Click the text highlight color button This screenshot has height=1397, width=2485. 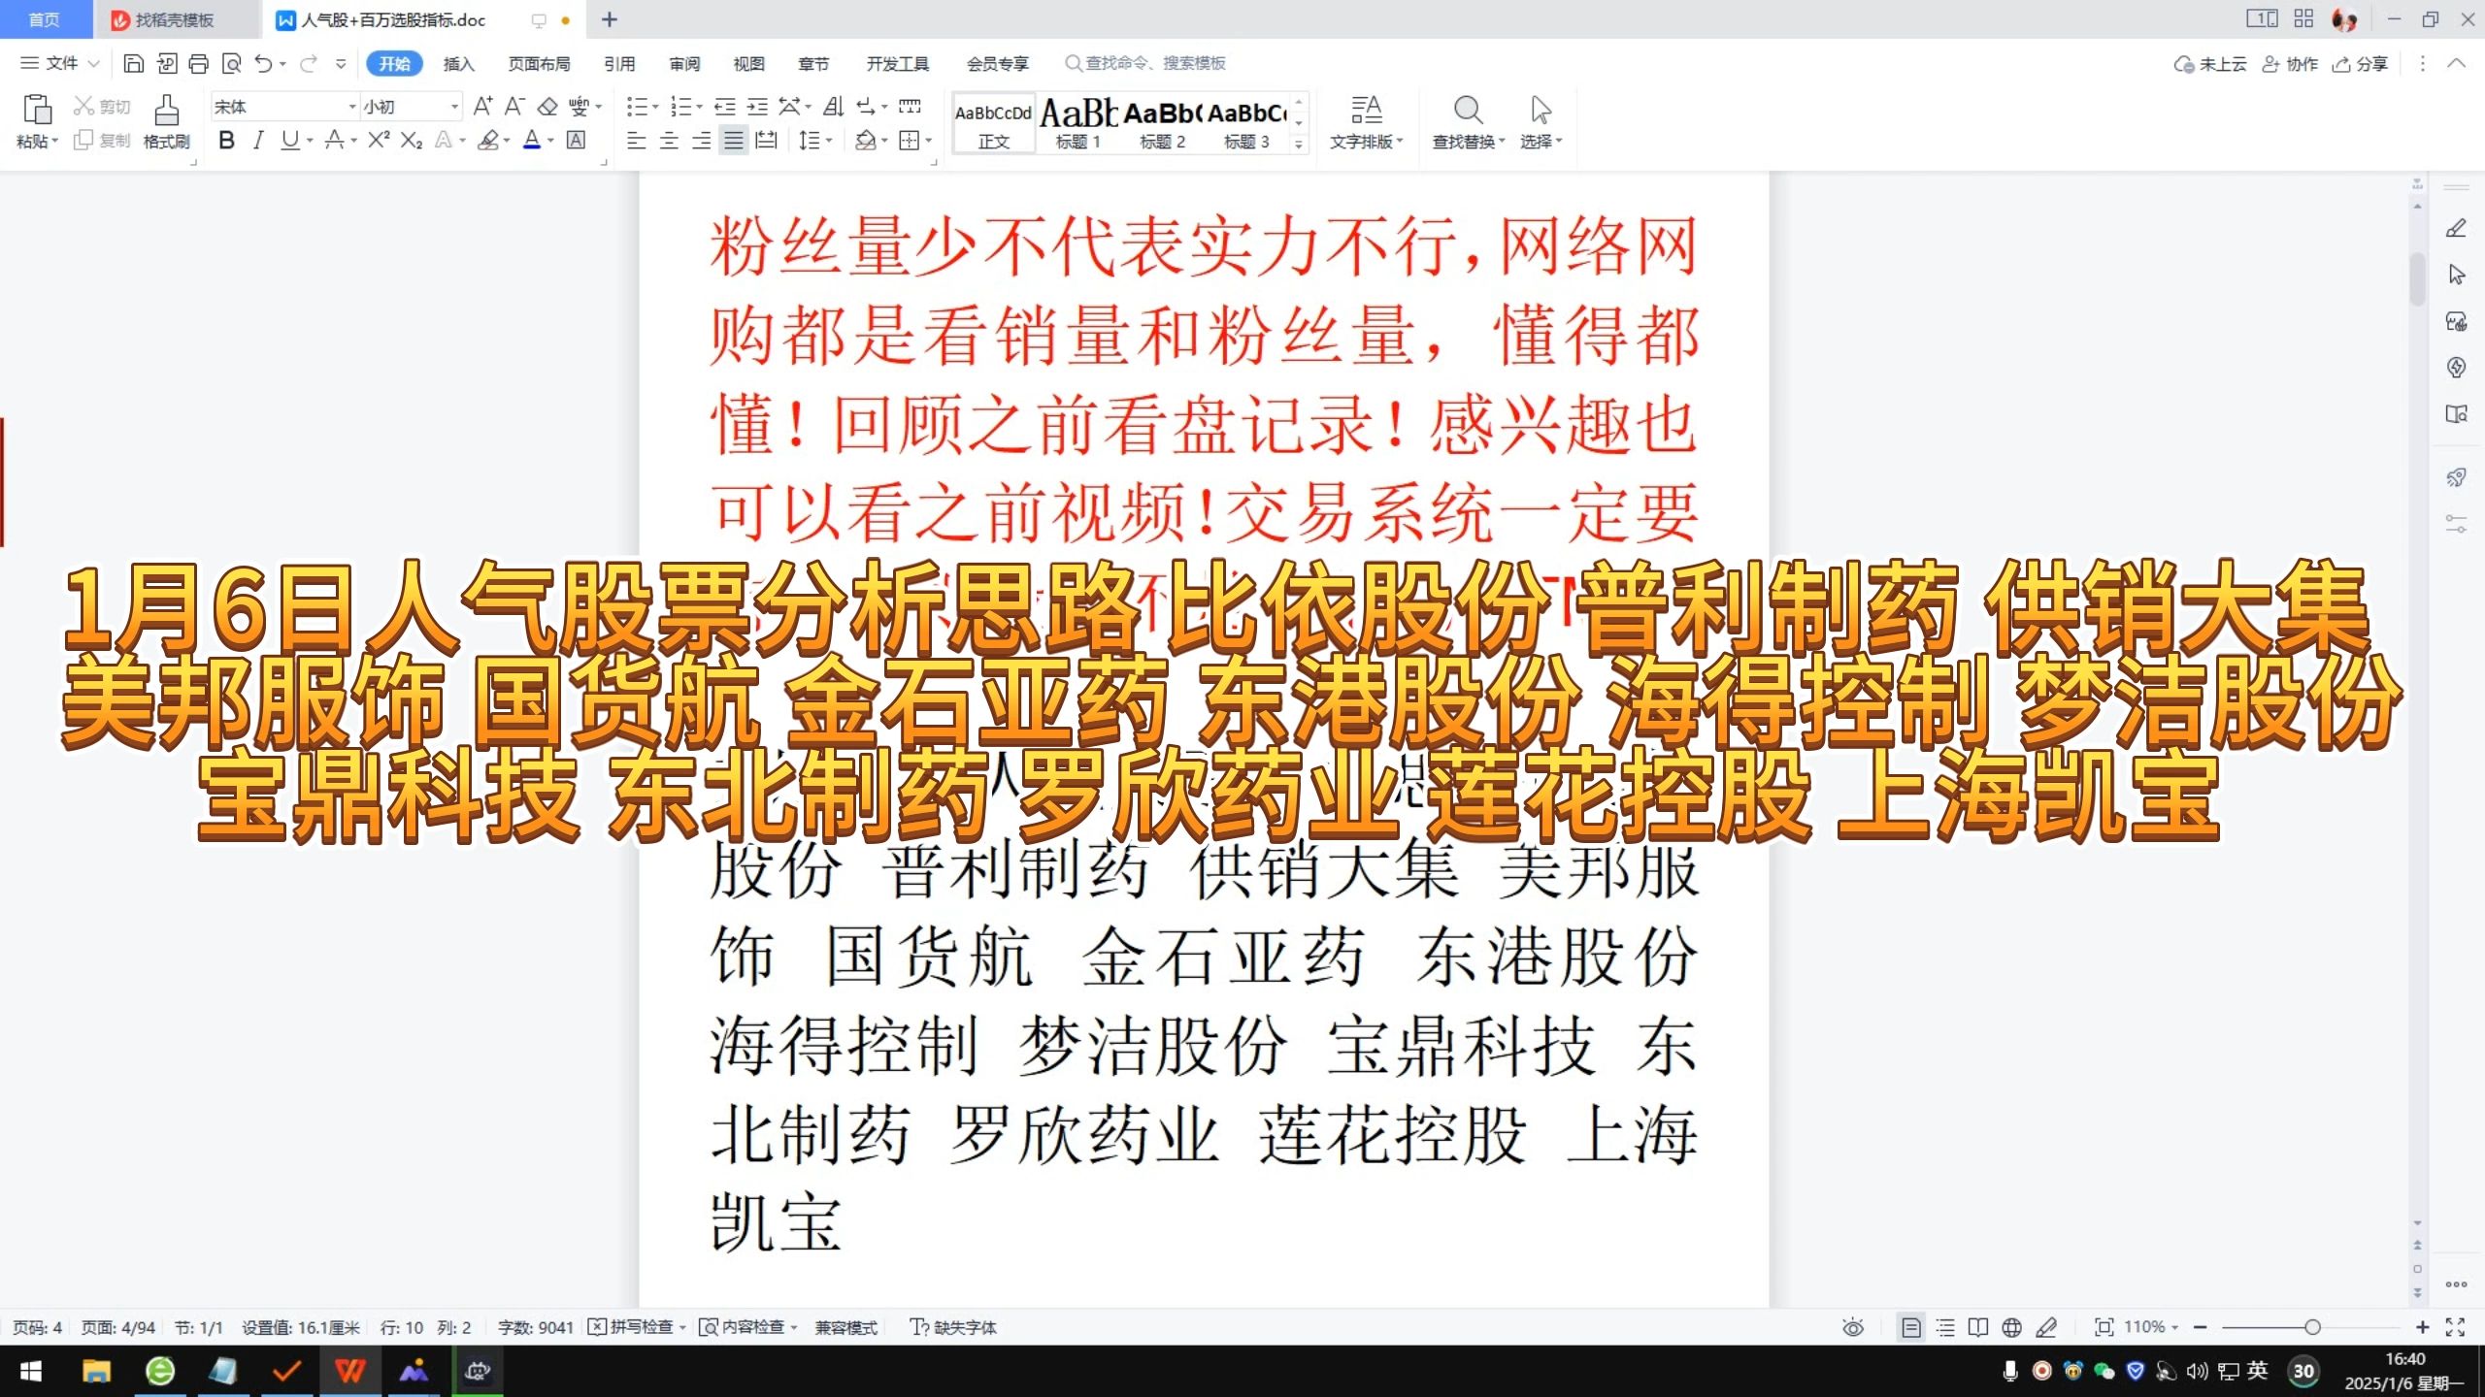coord(488,141)
